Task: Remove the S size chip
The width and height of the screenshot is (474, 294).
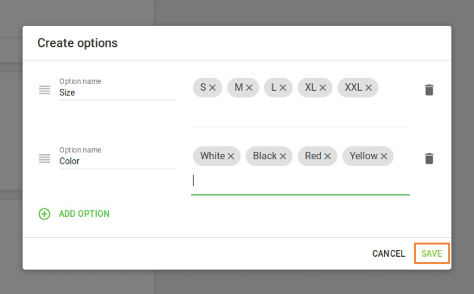Action: [x=213, y=87]
